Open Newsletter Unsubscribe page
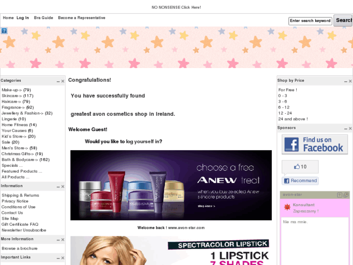Image resolution: width=353 pixels, height=265 pixels. pos(24,230)
